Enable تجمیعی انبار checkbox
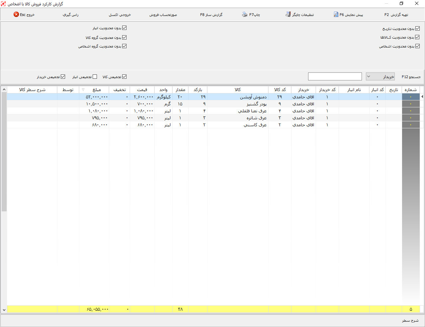Viewport: 425px width, 327px height. pyautogui.click(x=95, y=77)
